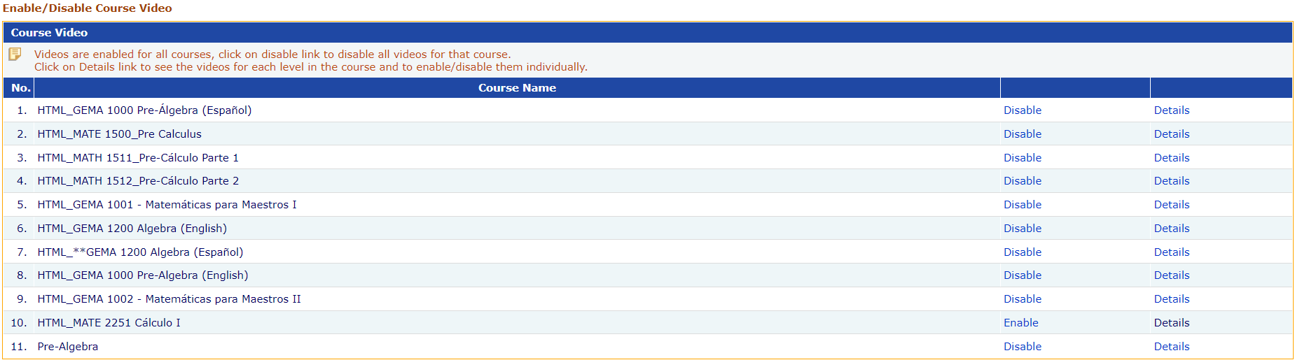Disable videos for the Pre-Algebra course
This screenshot has width=1295, height=360.
(1022, 347)
